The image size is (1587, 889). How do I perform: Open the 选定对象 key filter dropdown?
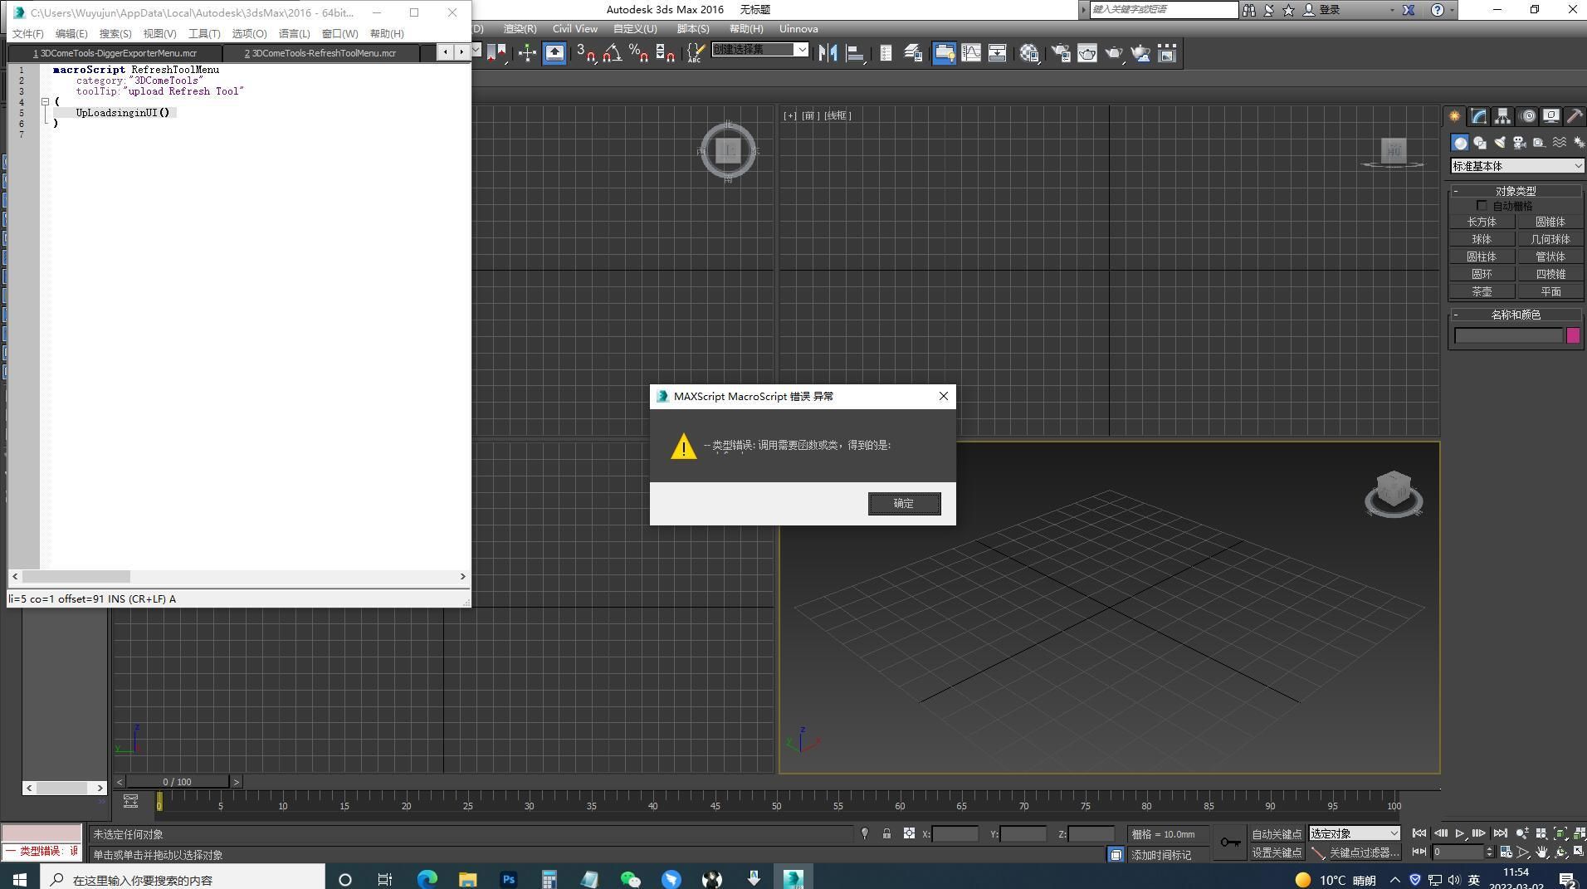pos(1355,833)
